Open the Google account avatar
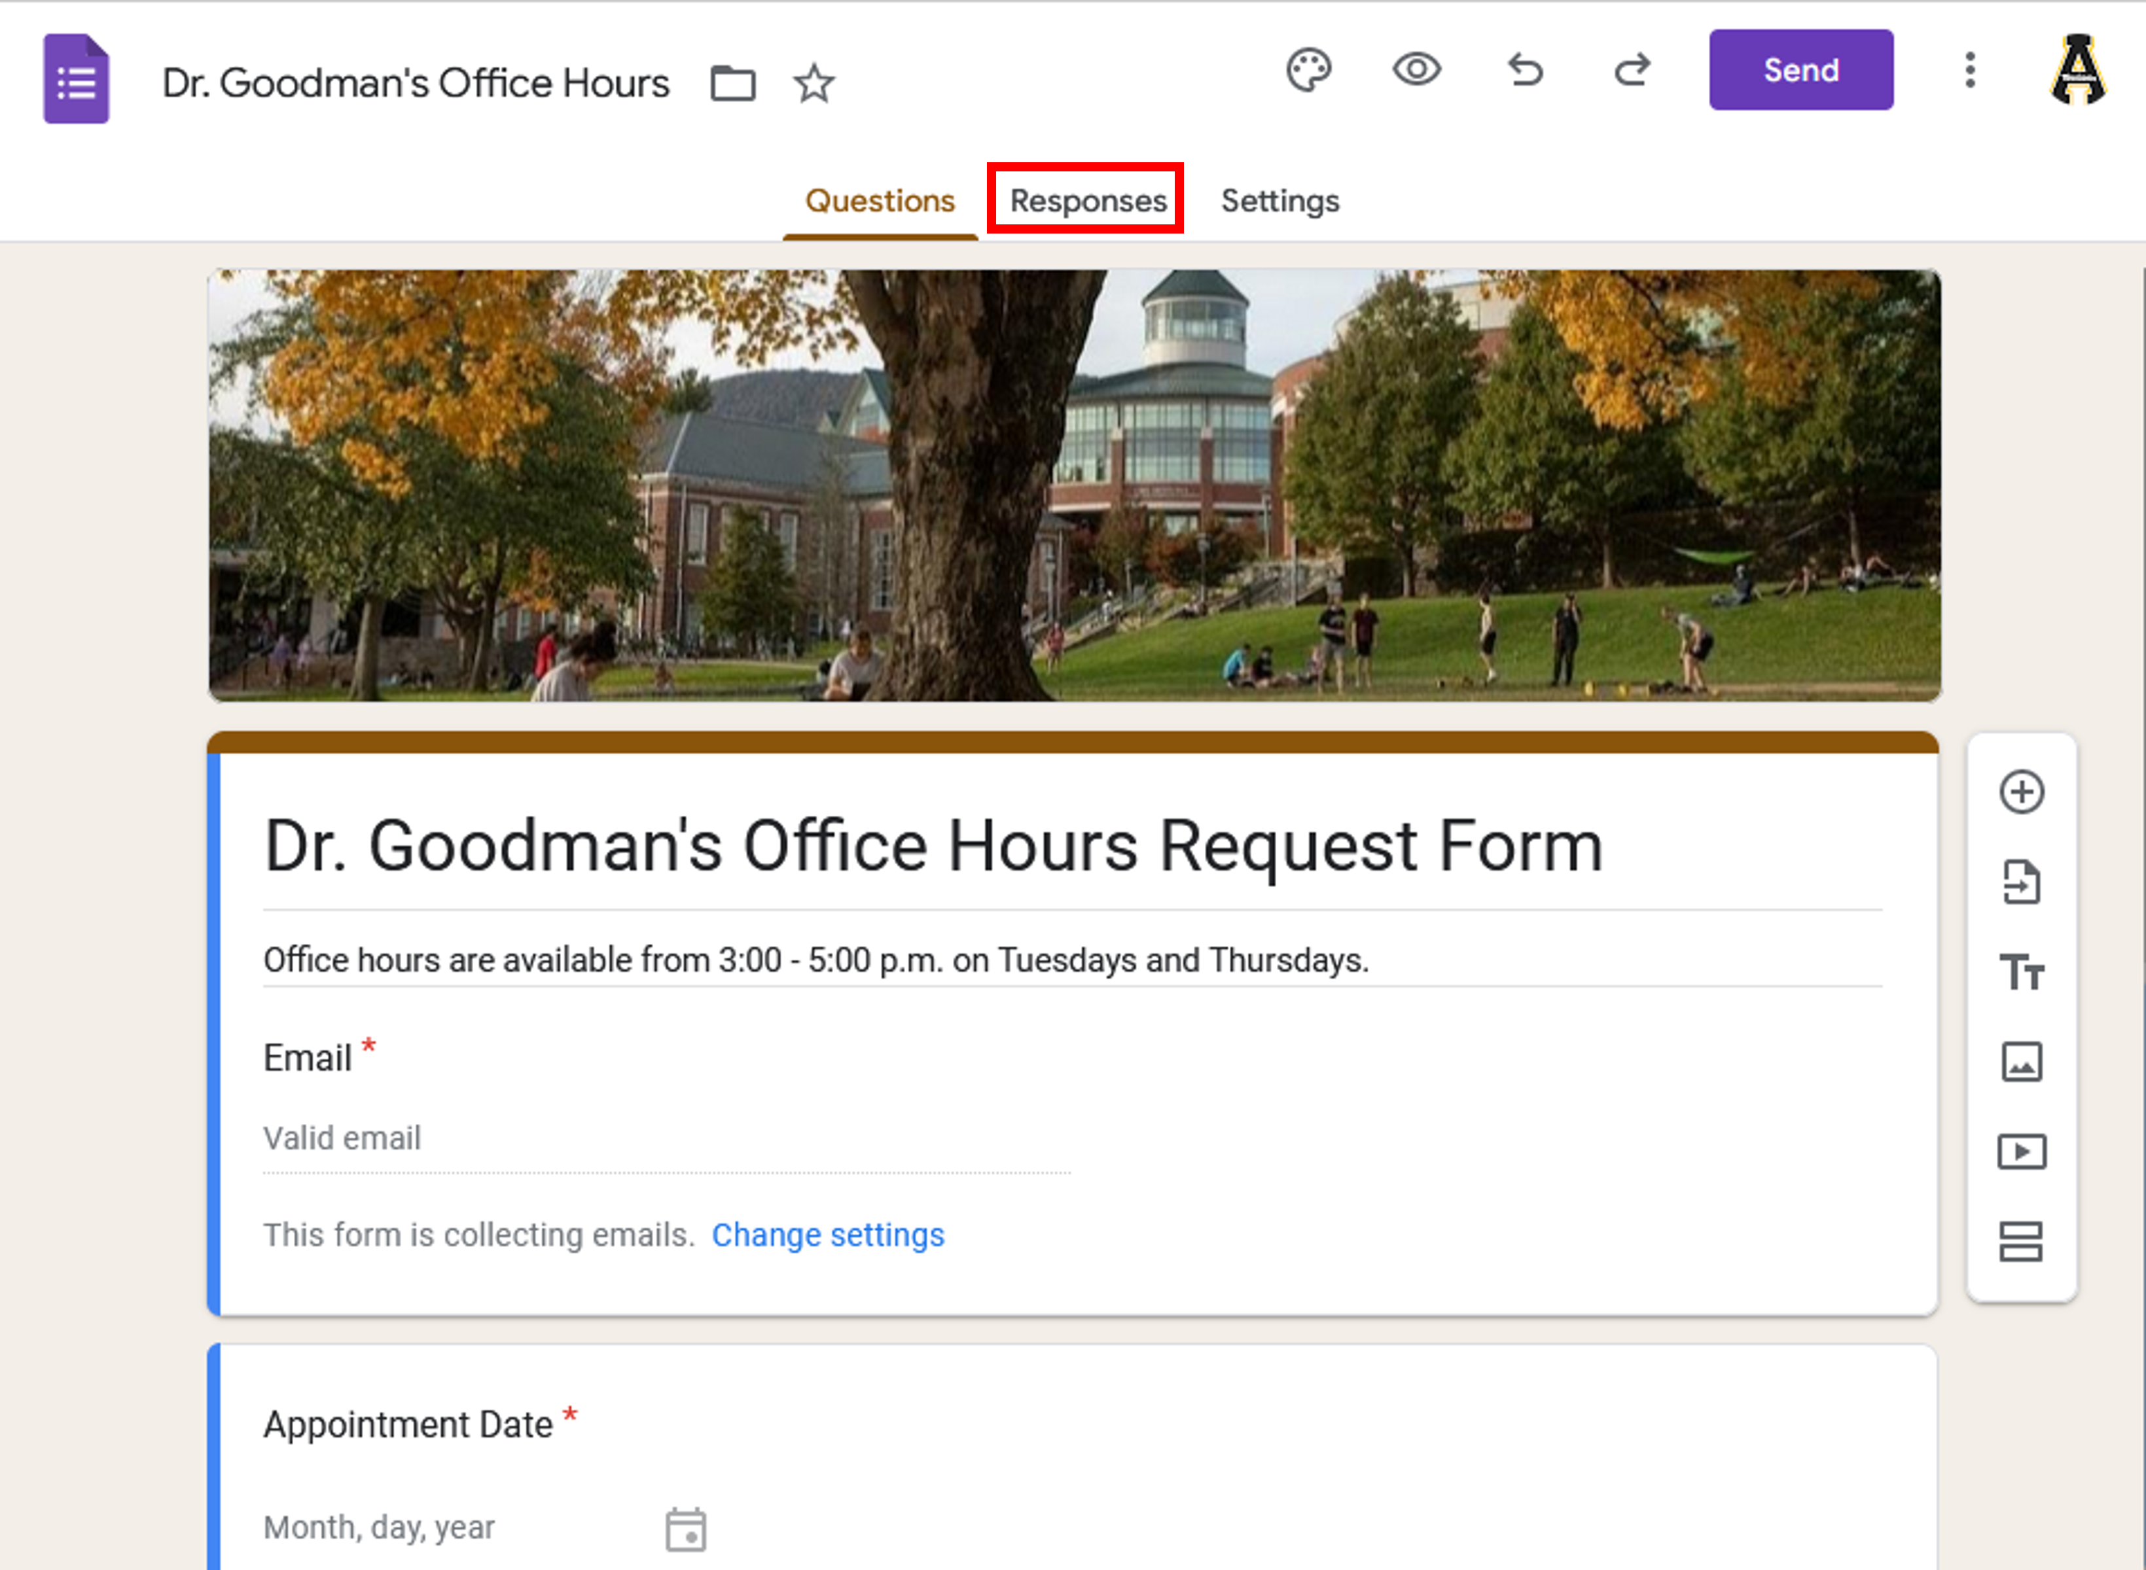The image size is (2146, 1570). [2077, 69]
